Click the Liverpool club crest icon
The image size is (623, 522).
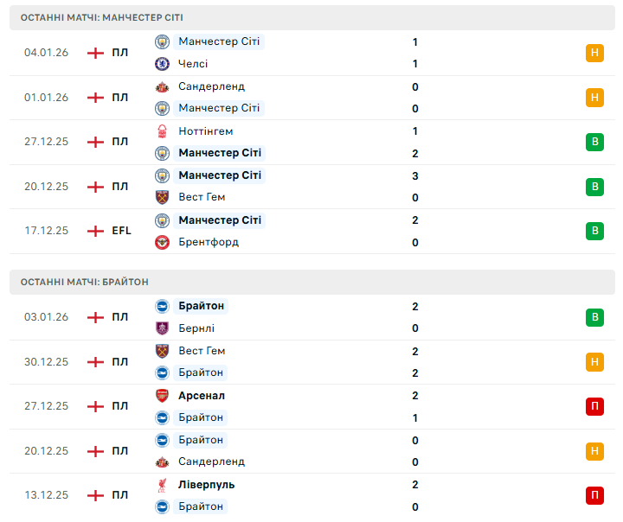[x=162, y=485]
